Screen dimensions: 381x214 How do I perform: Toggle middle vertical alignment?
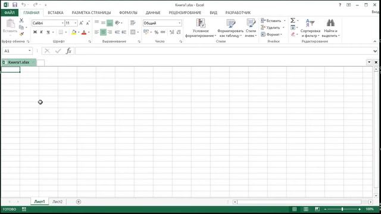point(103,23)
